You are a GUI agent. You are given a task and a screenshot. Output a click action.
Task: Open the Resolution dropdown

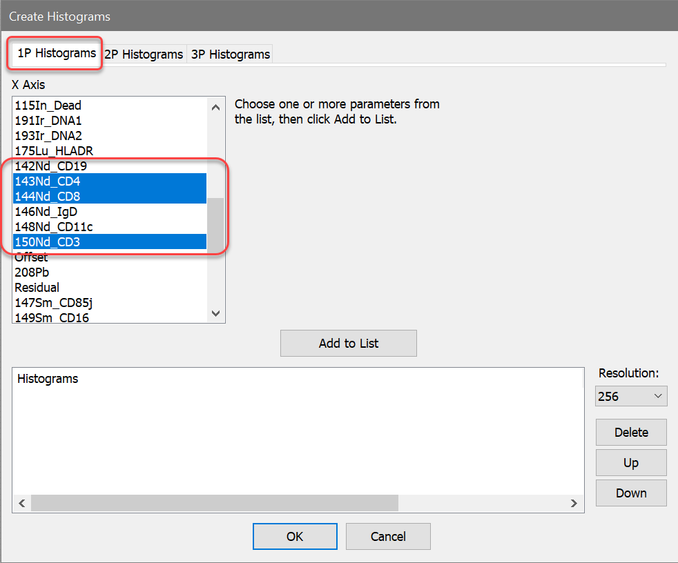coord(630,397)
